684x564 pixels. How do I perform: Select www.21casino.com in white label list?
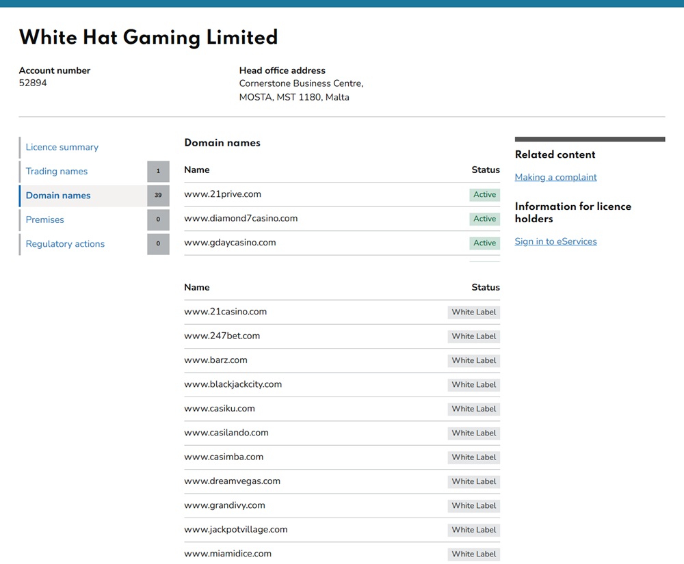[225, 312]
